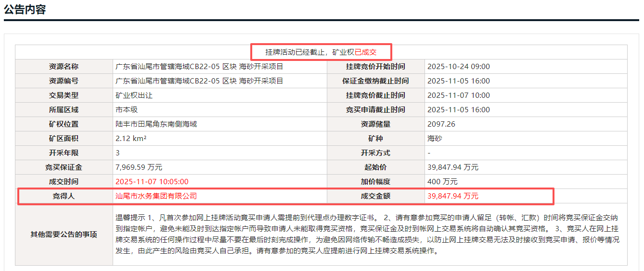Click the 竞买保证金 amount 7,969.59 万元
This screenshot has width=644, height=271.
click(x=139, y=167)
